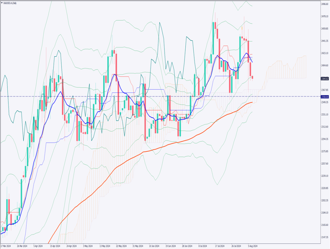Click the 10 Jun 2024 date label
This screenshot has height=249, width=330.
(153, 246)
